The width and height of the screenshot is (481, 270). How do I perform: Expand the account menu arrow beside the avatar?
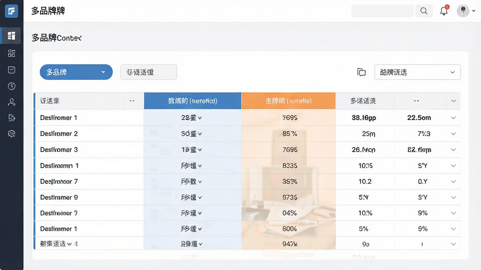click(x=473, y=11)
